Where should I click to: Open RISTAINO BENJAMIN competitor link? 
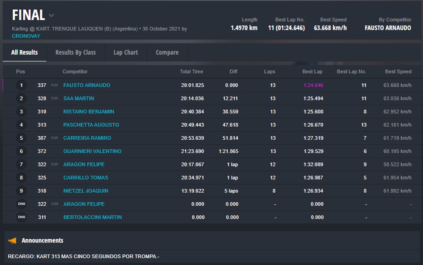click(88, 112)
